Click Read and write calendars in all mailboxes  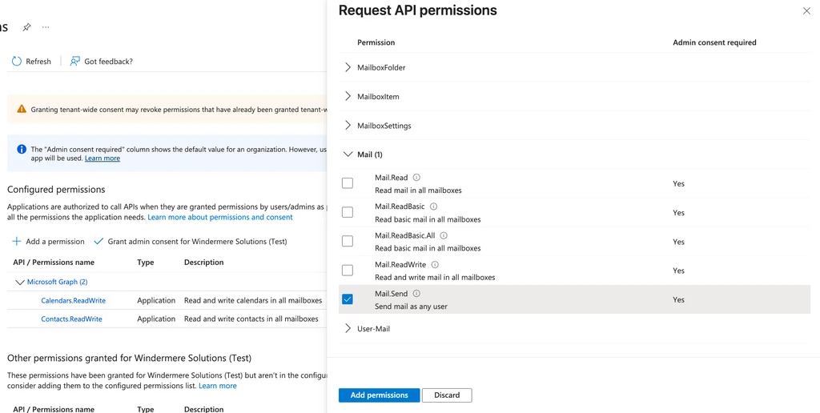pyautogui.click(x=253, y=301)
